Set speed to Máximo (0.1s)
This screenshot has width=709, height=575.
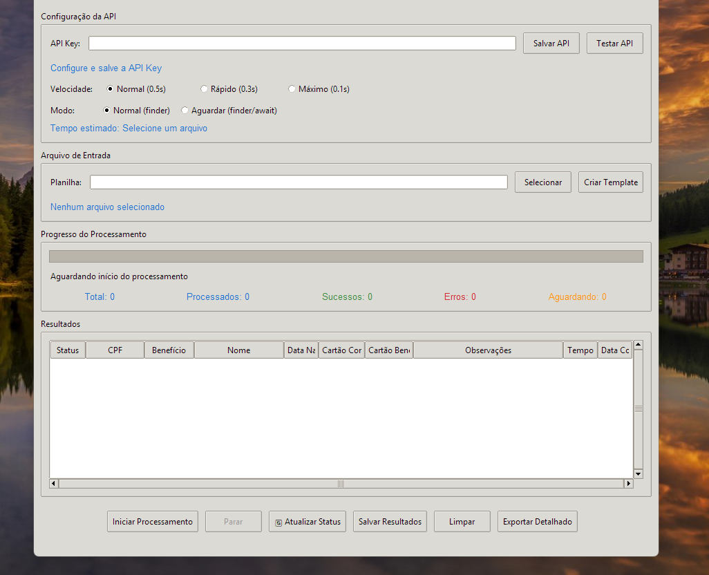click(x=292, y=89)
